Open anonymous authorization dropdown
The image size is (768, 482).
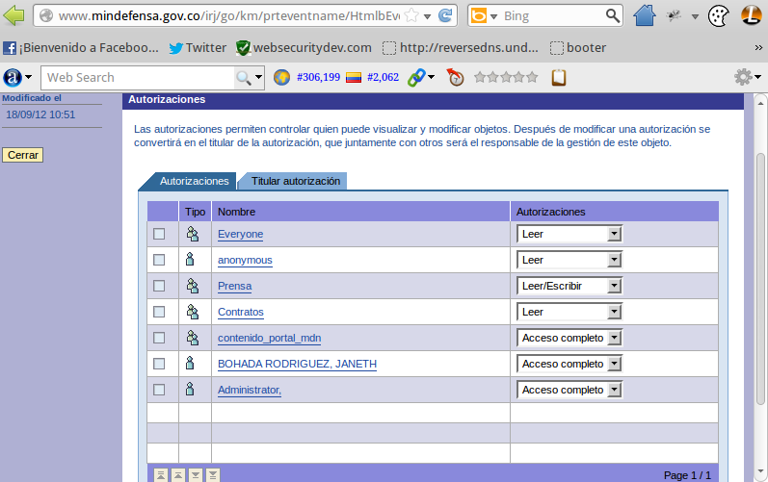click(x=569, y=260)
